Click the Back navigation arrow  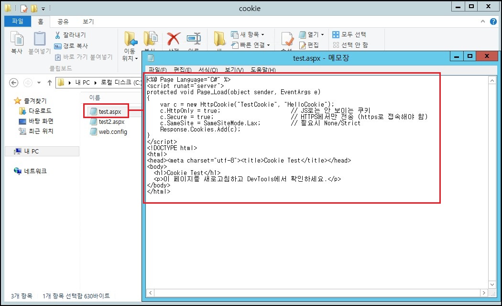[x=13, y=83]
